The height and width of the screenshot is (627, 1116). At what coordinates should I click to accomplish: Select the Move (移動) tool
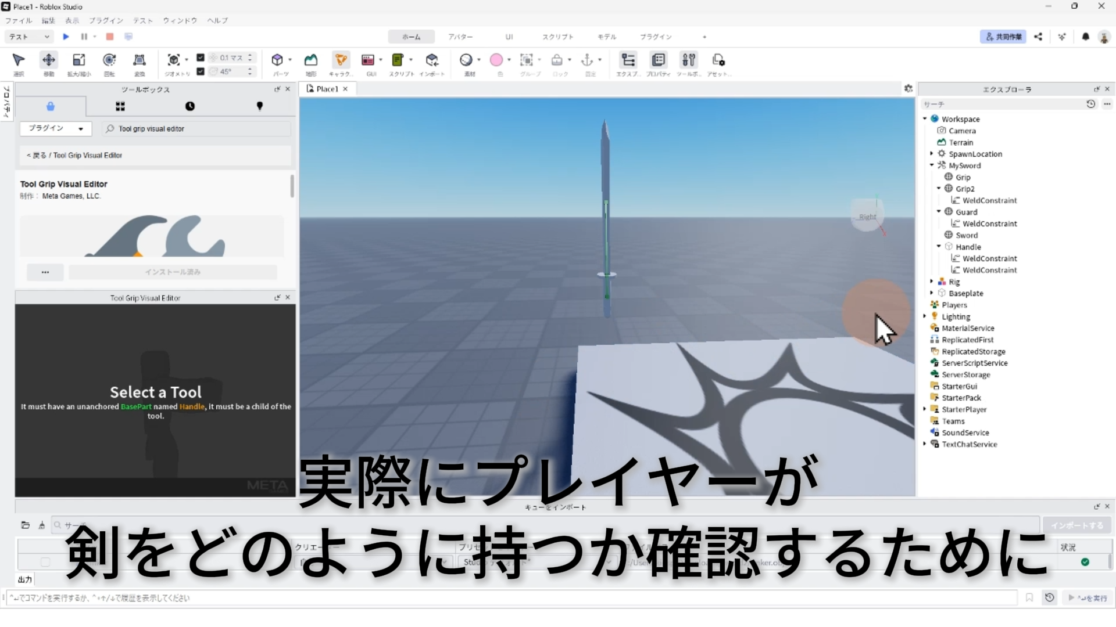(x=49, y=60)
